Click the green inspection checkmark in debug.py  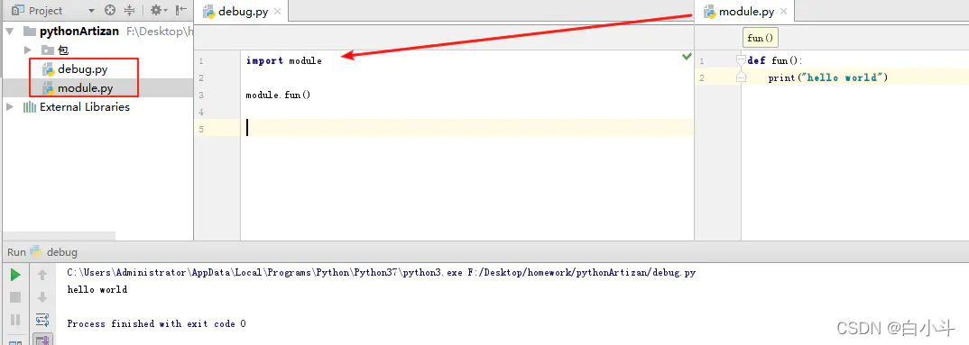[x=687, y=57]
